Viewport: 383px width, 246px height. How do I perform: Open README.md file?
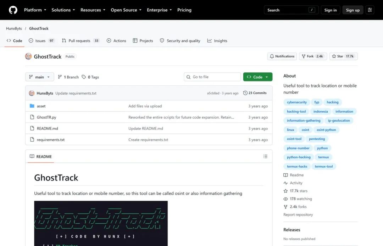[x=48, y=129]
